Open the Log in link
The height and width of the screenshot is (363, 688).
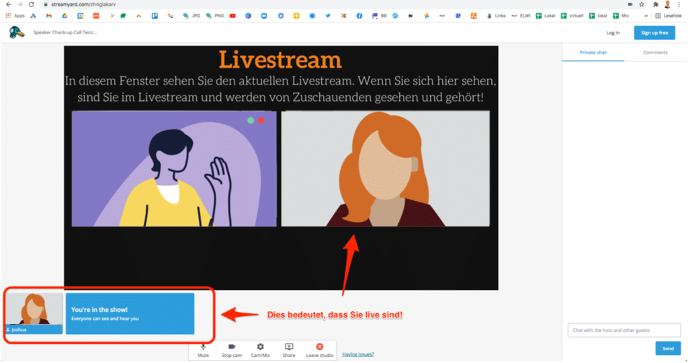coord(613,33)
